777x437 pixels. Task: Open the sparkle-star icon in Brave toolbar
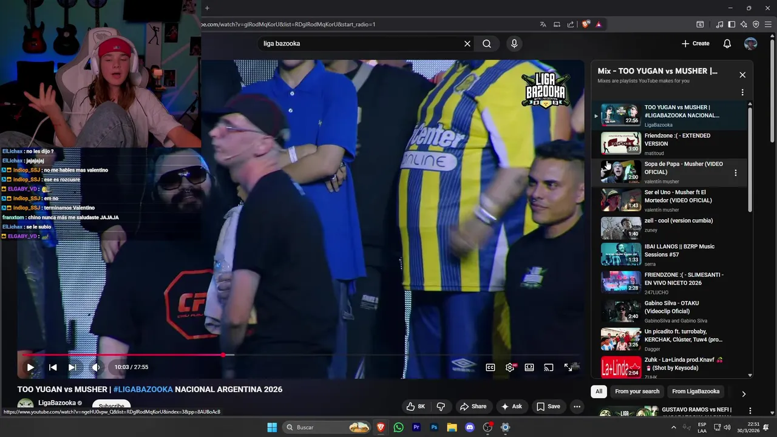744,24
